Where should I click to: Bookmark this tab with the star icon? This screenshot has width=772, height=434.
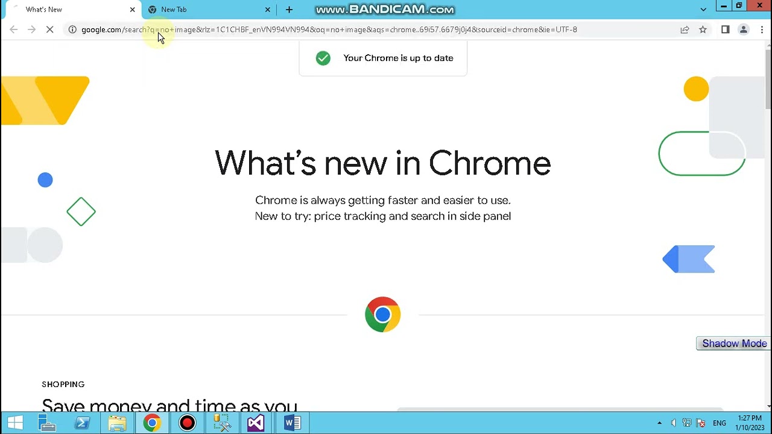(703, 30)
